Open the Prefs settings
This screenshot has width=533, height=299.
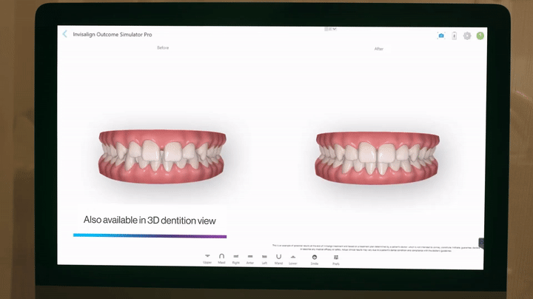tap(336, 257)
